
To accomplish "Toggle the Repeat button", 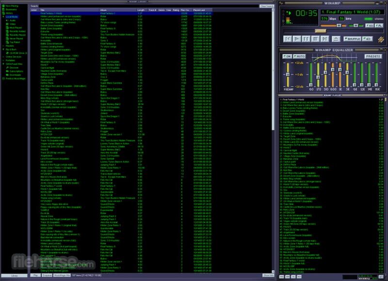I will point(367,38).
